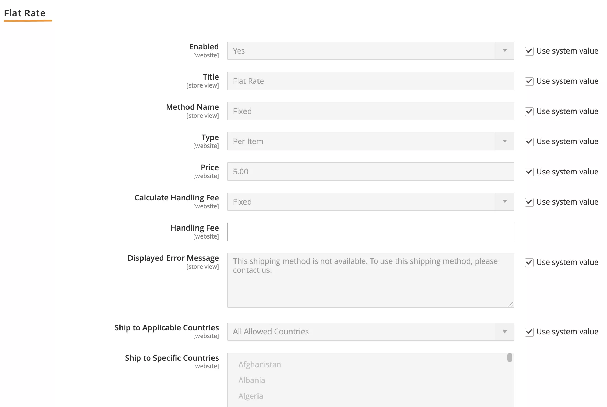Expand the Type dropdown showing Per Item
Image resolution: width=607 pixels, height=407 pixels.
click(504, 141)
